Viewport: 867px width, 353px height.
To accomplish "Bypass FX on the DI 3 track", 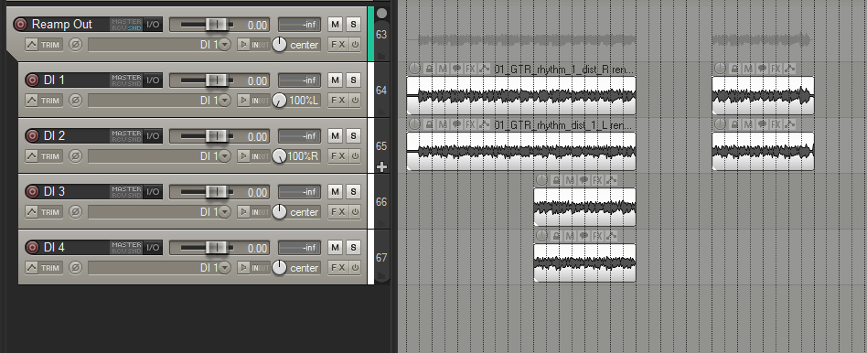I will point(355,212).
